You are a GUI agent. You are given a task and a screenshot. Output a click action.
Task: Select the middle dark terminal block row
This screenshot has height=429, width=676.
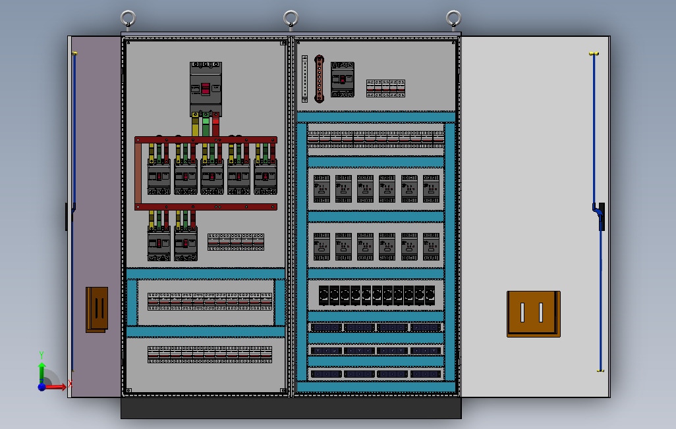coord(376,351)
